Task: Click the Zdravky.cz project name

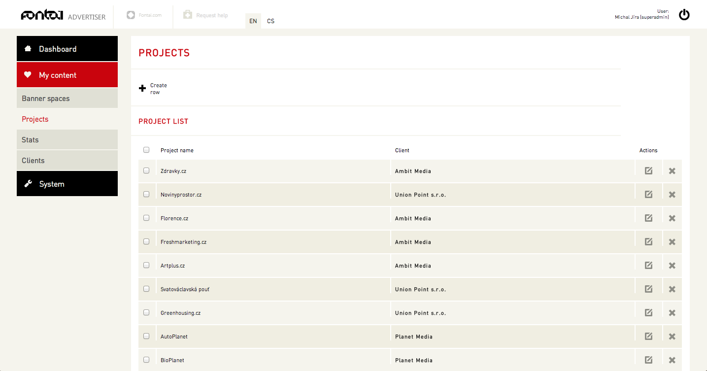Action: 173,171
